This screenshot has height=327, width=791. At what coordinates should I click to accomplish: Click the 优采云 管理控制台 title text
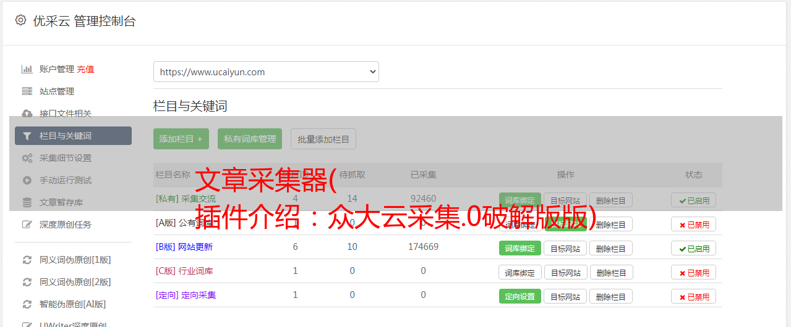click(x=84, y=21)
